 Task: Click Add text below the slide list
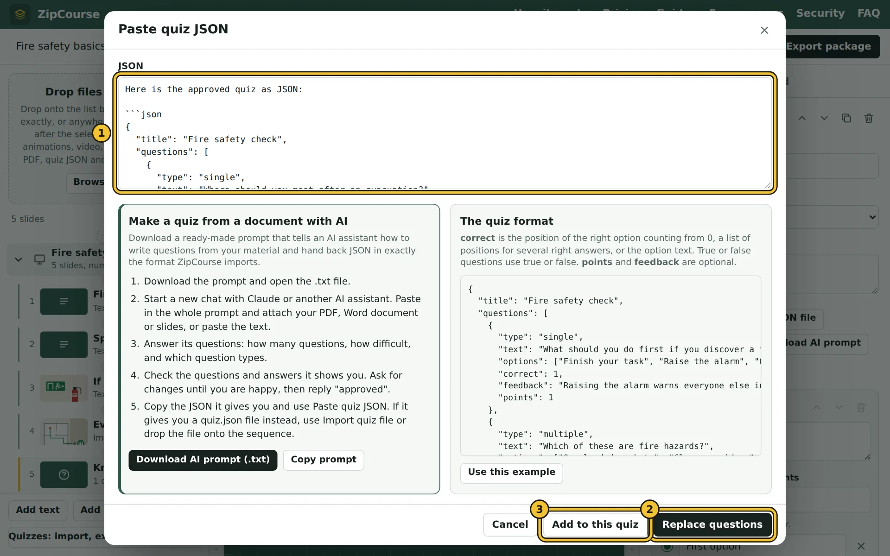pos(38,510)
